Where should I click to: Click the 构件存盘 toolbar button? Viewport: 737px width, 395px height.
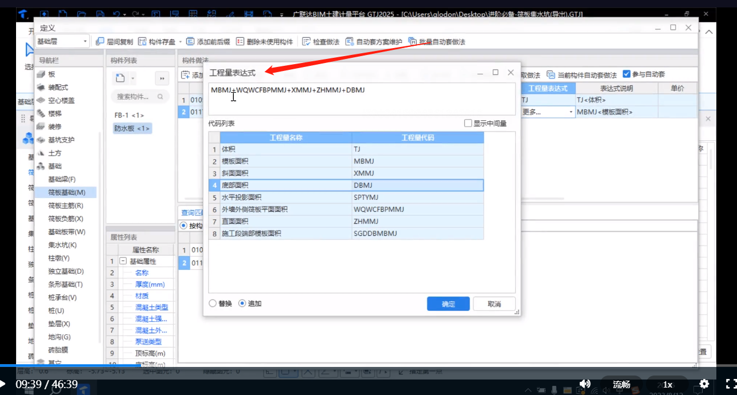point(157,42)
